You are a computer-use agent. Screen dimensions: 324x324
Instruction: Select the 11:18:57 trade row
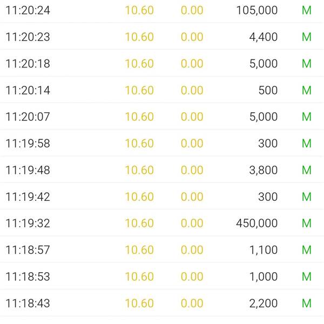tap(162, 249)
